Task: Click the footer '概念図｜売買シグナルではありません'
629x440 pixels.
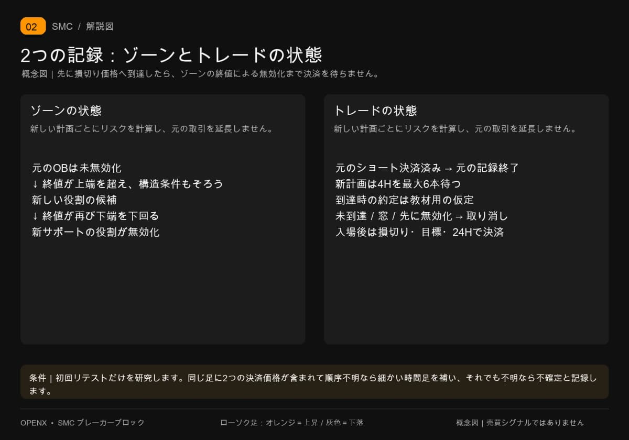Action: [520, 423]
